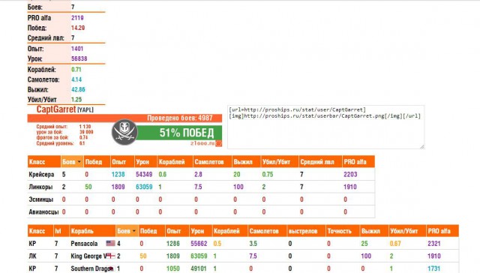Click the Southern Dragon ship name
The height and width of the screenshot is (273, 480).
pyautogui.click(x=91, y=268)
